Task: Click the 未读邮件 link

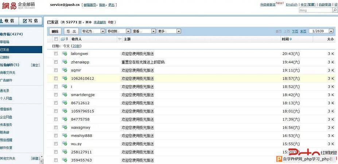Action: [x=100, y=22]
